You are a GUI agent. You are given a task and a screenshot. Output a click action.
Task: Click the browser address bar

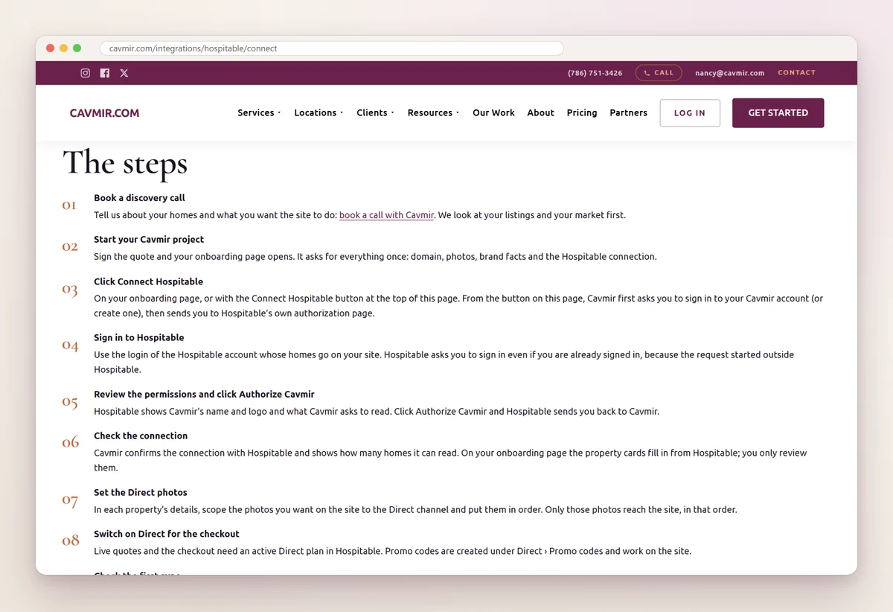click(x=332, y=48)
